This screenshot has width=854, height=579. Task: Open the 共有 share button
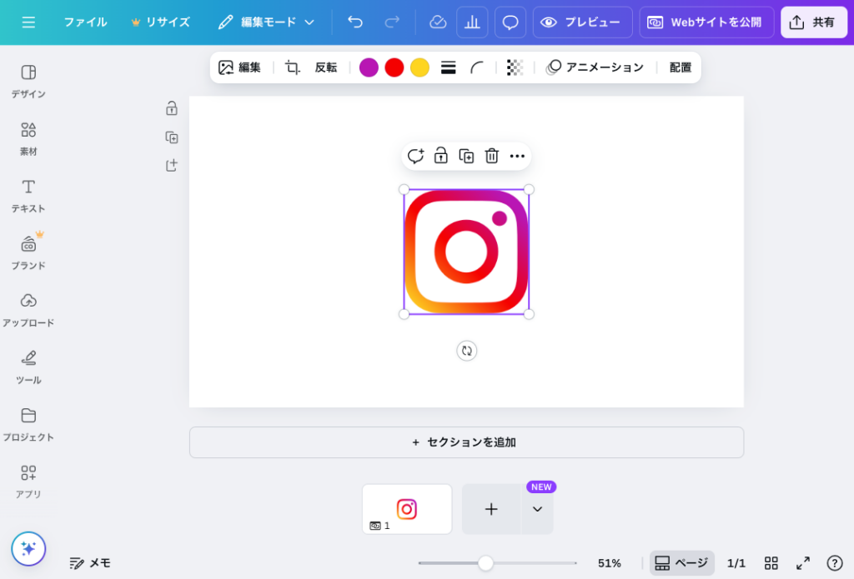click(x=814, y=22)
